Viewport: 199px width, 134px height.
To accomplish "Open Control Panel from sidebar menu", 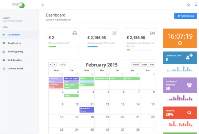I will click(x=15, y=68).
